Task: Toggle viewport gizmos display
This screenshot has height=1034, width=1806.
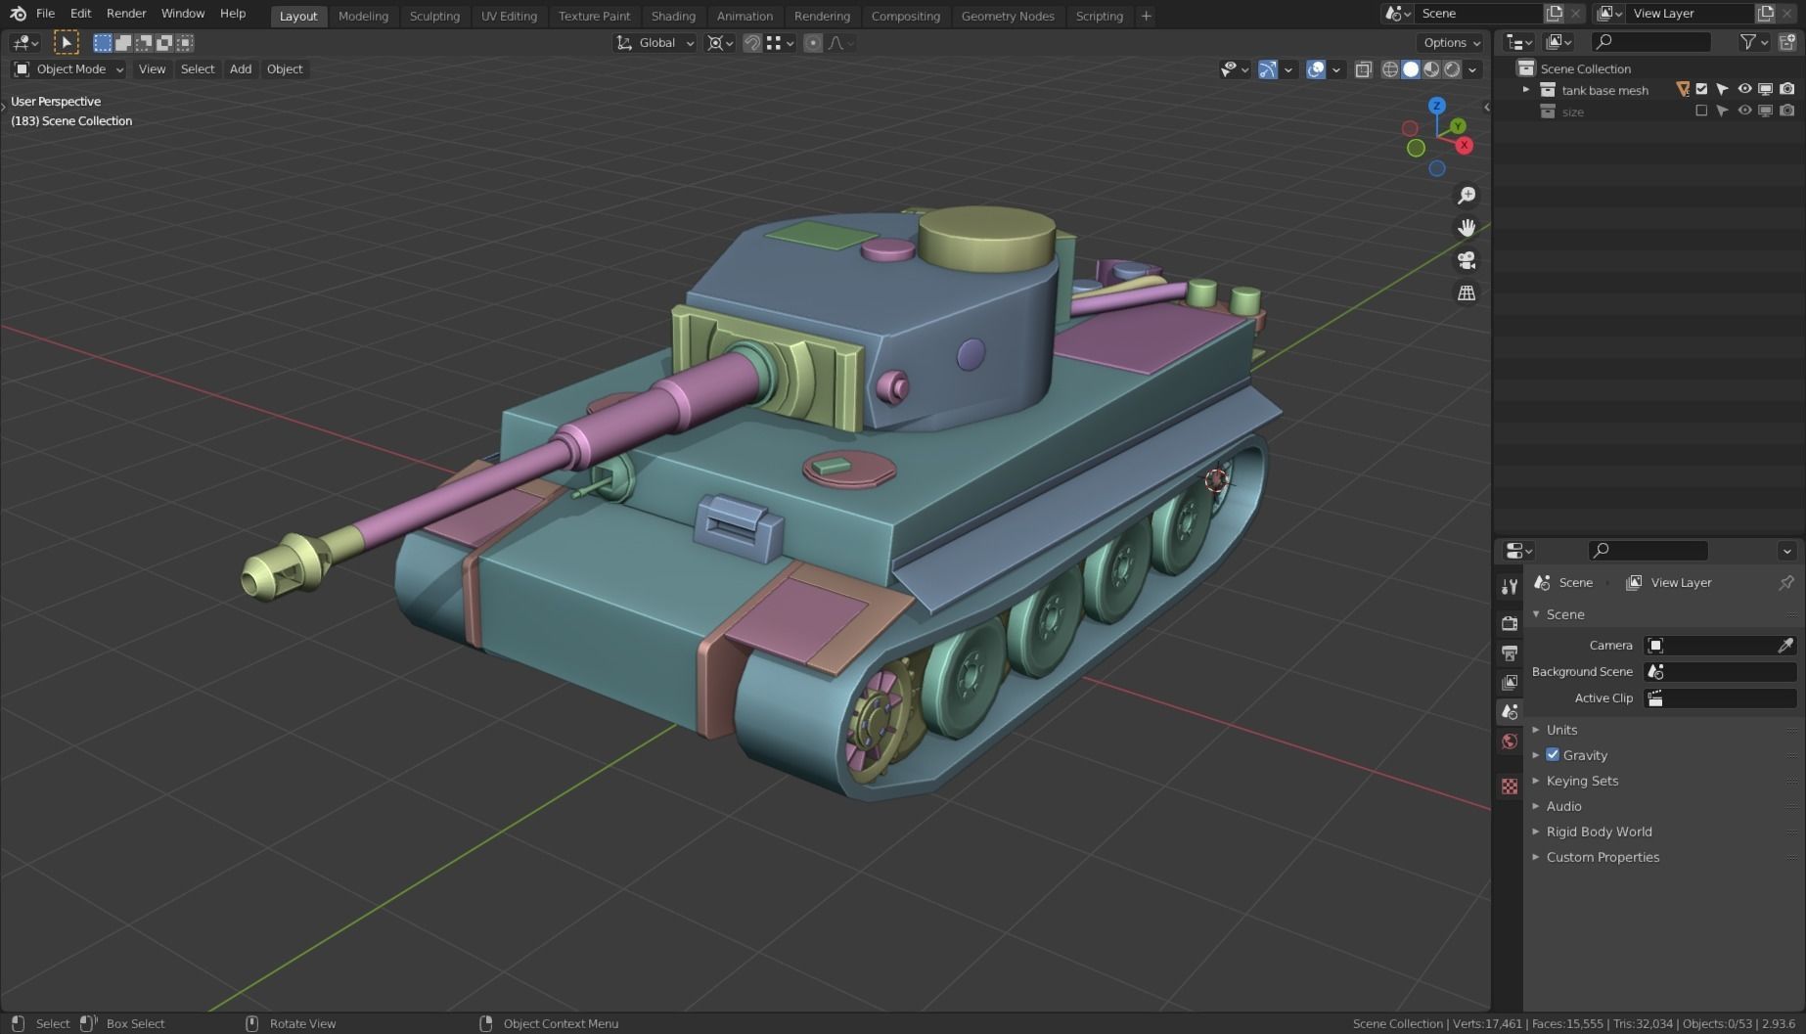Action: pyautogui.click(x=1267, y=69)
